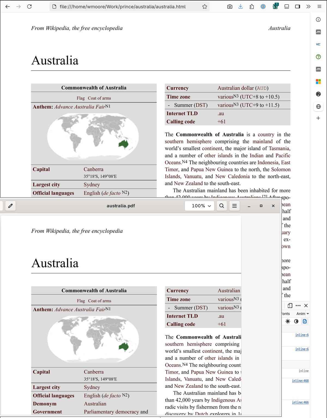
Task: Go back in the browser
Action: point(8,7)
